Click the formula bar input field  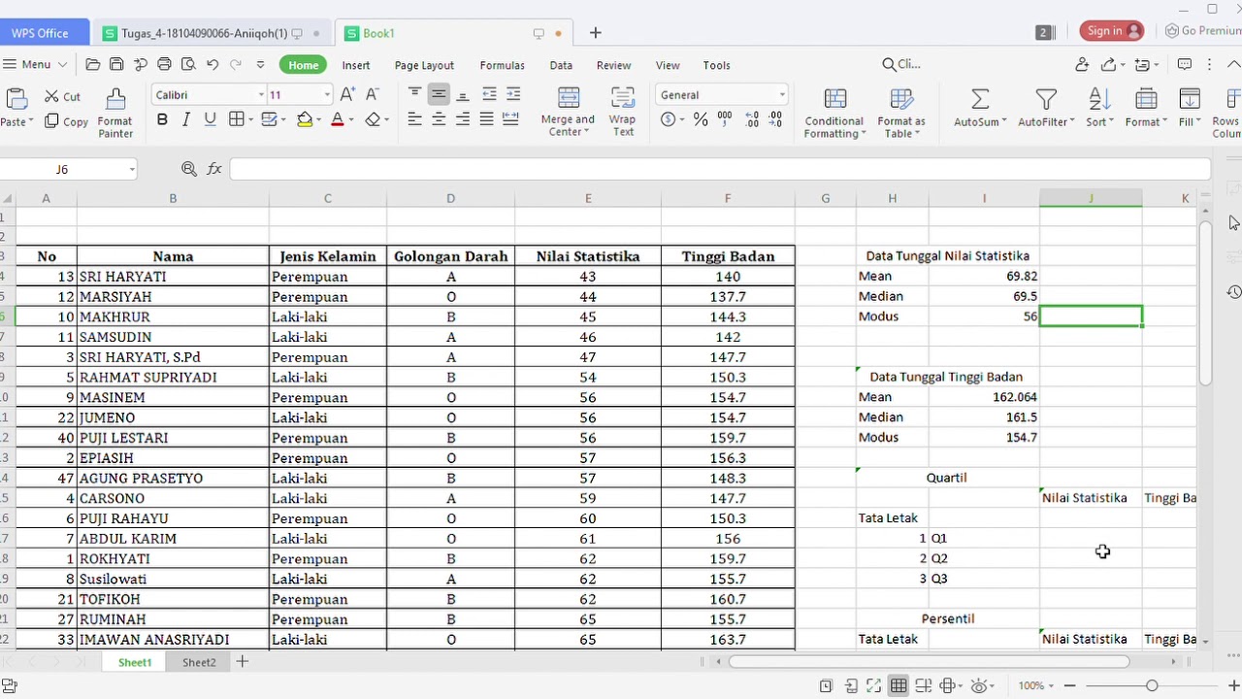tap(720, 169)
